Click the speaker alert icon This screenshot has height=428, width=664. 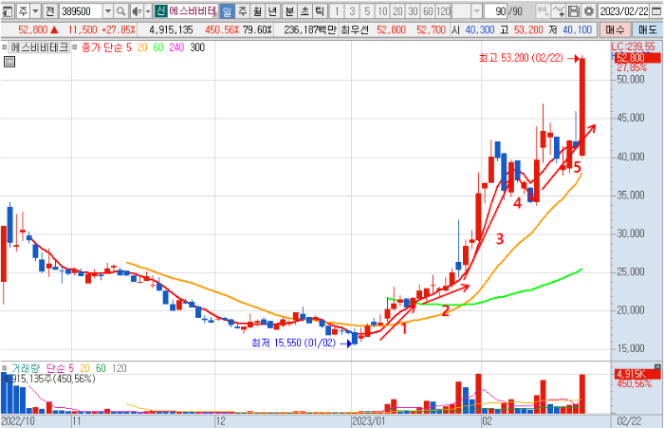click(x=136, y=11)
